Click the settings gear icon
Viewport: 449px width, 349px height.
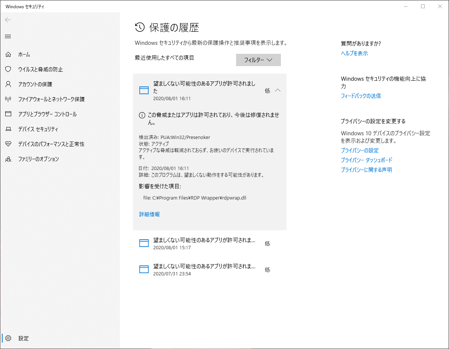(8, 338)
